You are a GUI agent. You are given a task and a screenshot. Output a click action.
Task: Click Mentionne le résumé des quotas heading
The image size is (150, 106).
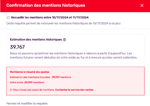click(29, 72)
